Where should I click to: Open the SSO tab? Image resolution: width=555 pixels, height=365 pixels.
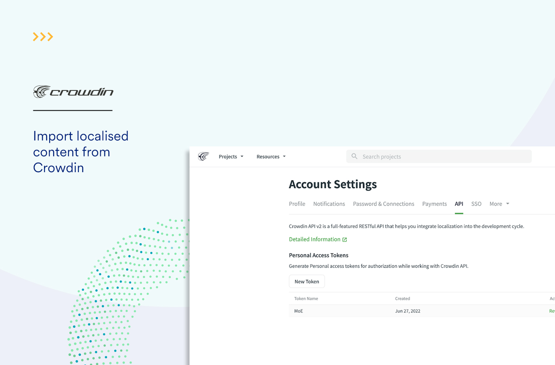[476, 204]
